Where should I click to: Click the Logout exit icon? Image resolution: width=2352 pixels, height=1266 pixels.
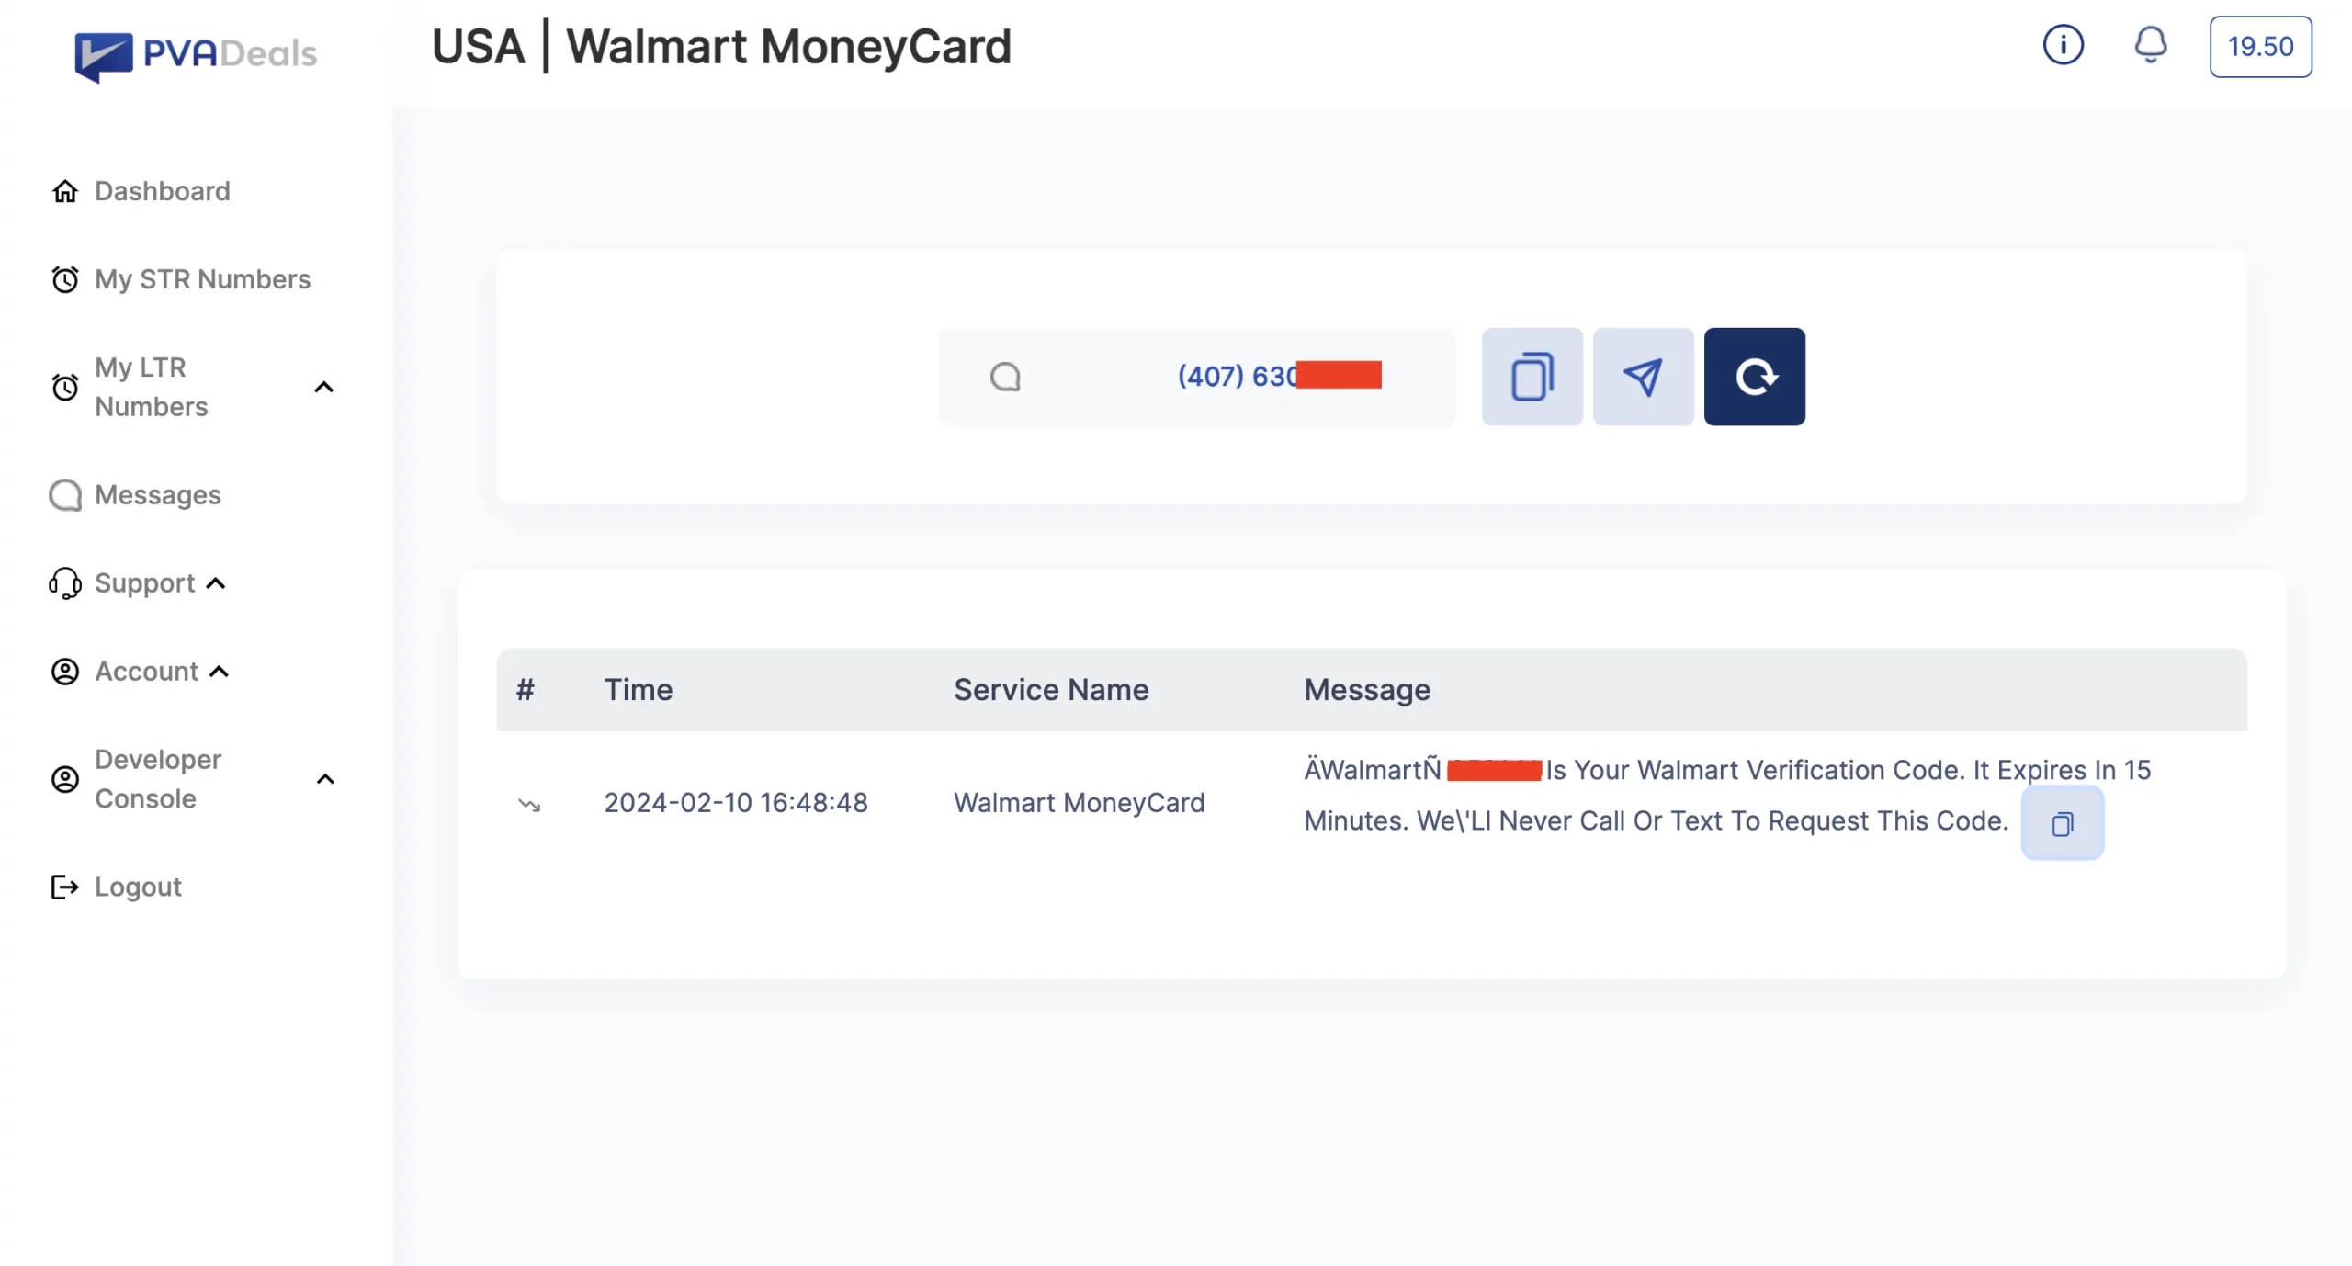click(x=65, y=887)
